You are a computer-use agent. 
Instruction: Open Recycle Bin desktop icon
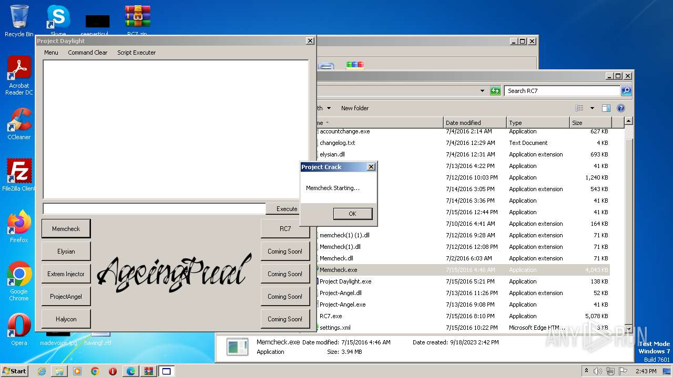[19, 20]
